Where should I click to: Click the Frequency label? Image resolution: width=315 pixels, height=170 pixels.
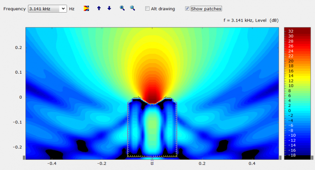point(15,9)
